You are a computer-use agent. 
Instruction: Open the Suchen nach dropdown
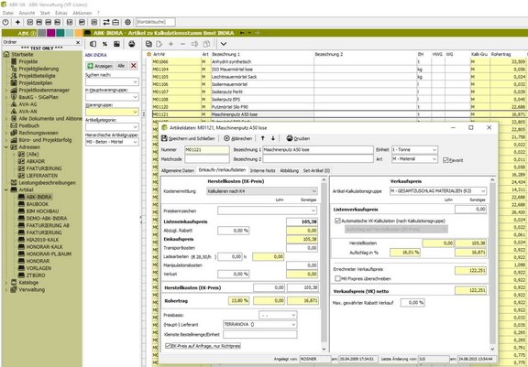(136, 82)
